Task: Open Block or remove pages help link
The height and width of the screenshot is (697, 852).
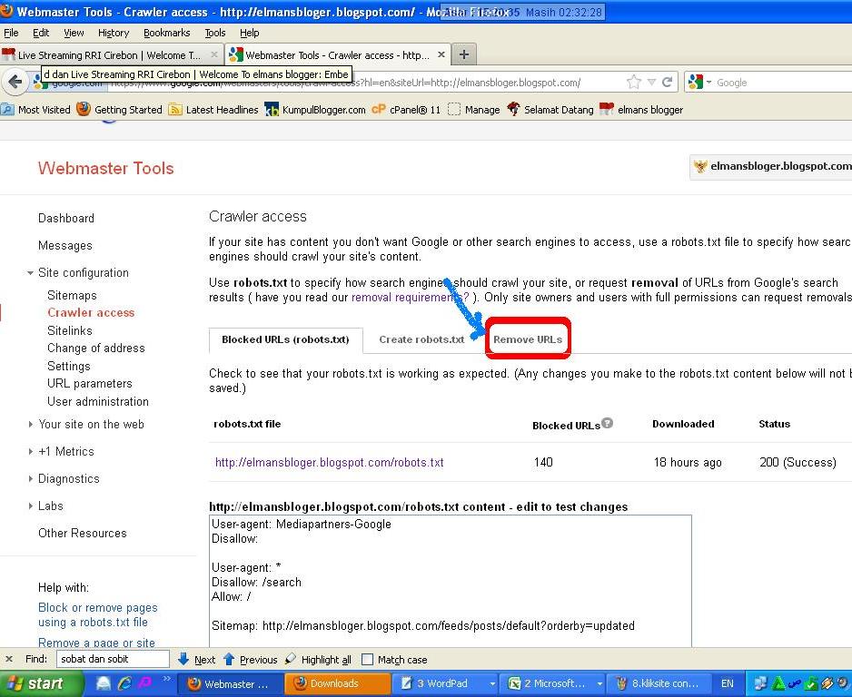Action: click(x=98, y=615)
